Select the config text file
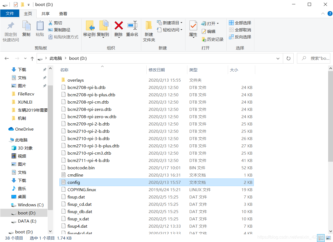This screenshot has width=333, height=242. point(156,182)
